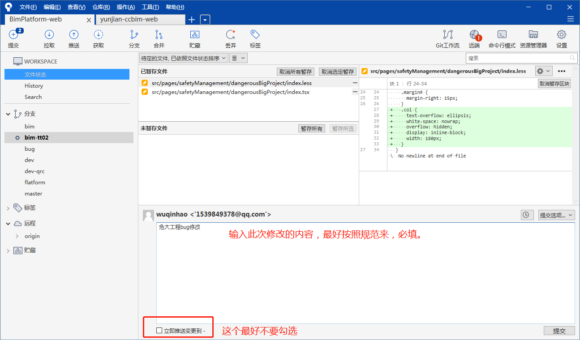Viewport: 580px width, 340px height.
Task: Click the 拉取 pull icon
Action: pyautogui.click(x=49, y=34)
